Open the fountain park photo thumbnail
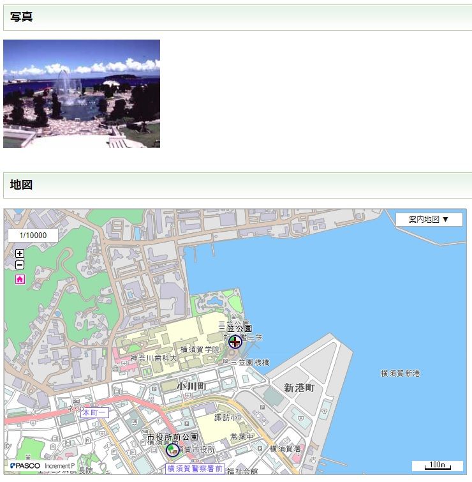 pyautogui.click(x=82, y=94)
